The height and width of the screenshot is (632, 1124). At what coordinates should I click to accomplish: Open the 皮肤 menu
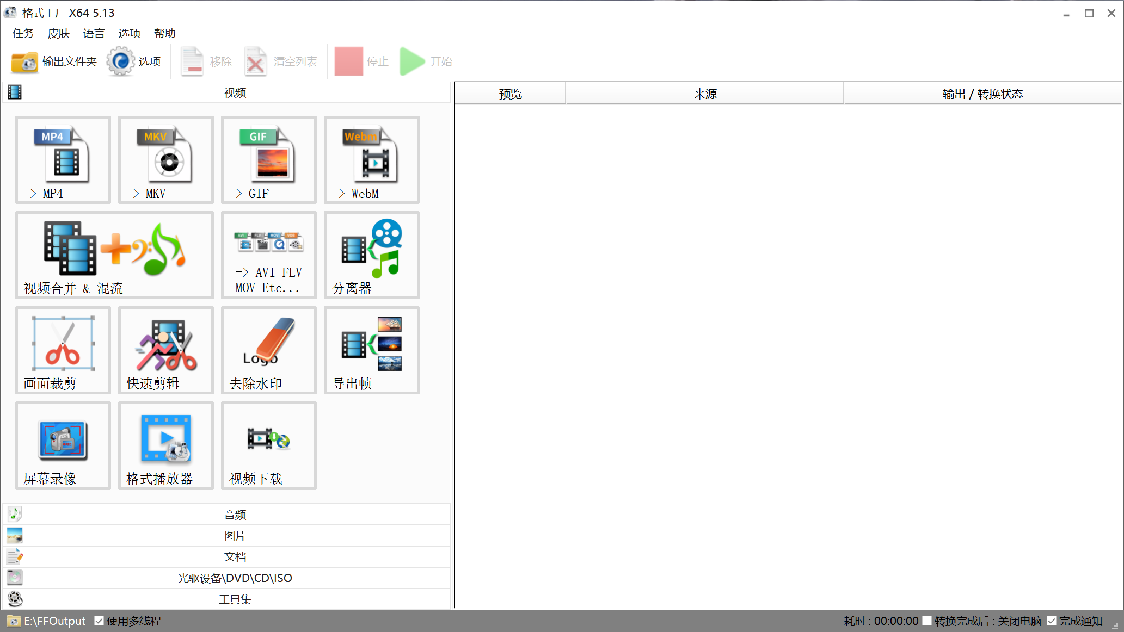pyautogui.click(x=58, y=33)
